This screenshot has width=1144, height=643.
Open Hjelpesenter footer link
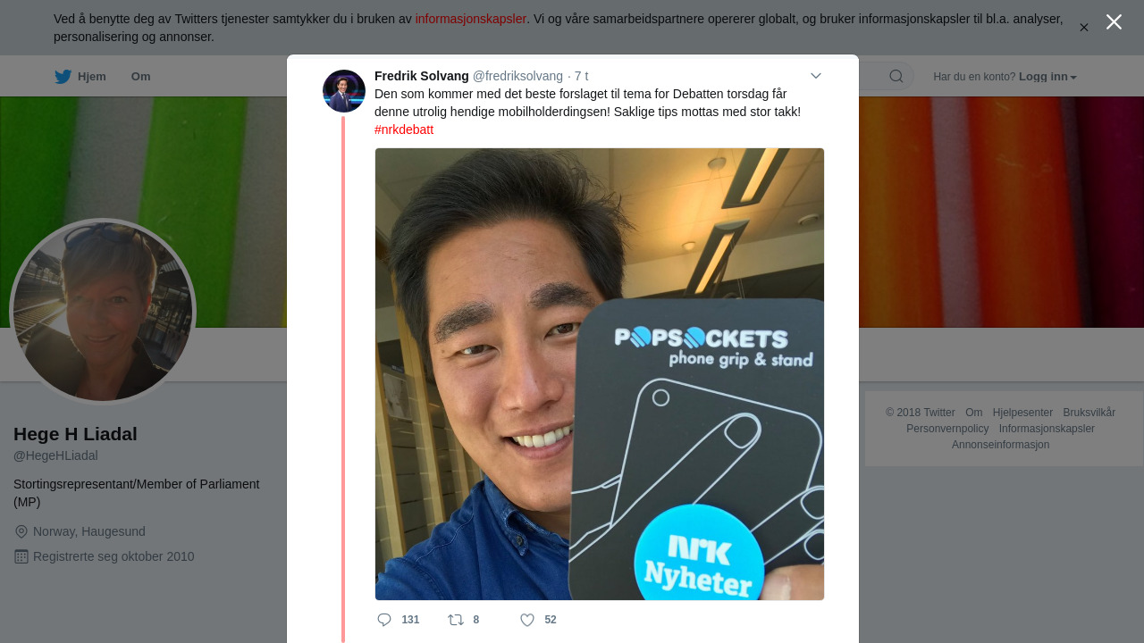tap(1022, 413)
